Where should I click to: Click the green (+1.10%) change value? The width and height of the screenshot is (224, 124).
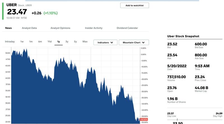pos(51,13)
